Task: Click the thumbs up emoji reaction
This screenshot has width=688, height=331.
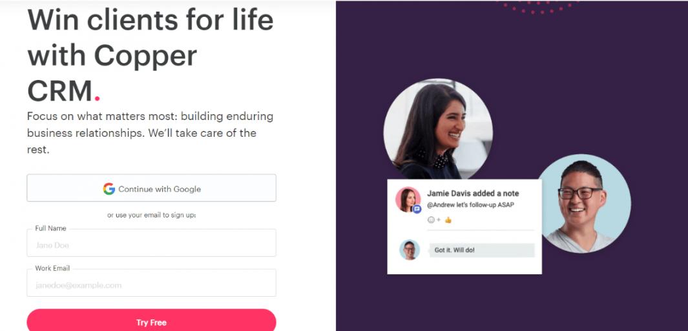Action: tap(448, 219)
